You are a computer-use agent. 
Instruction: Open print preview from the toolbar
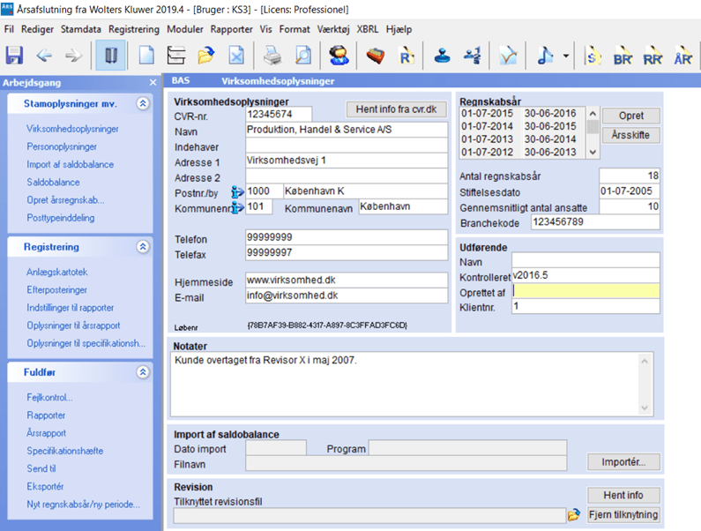click(302, 55)
